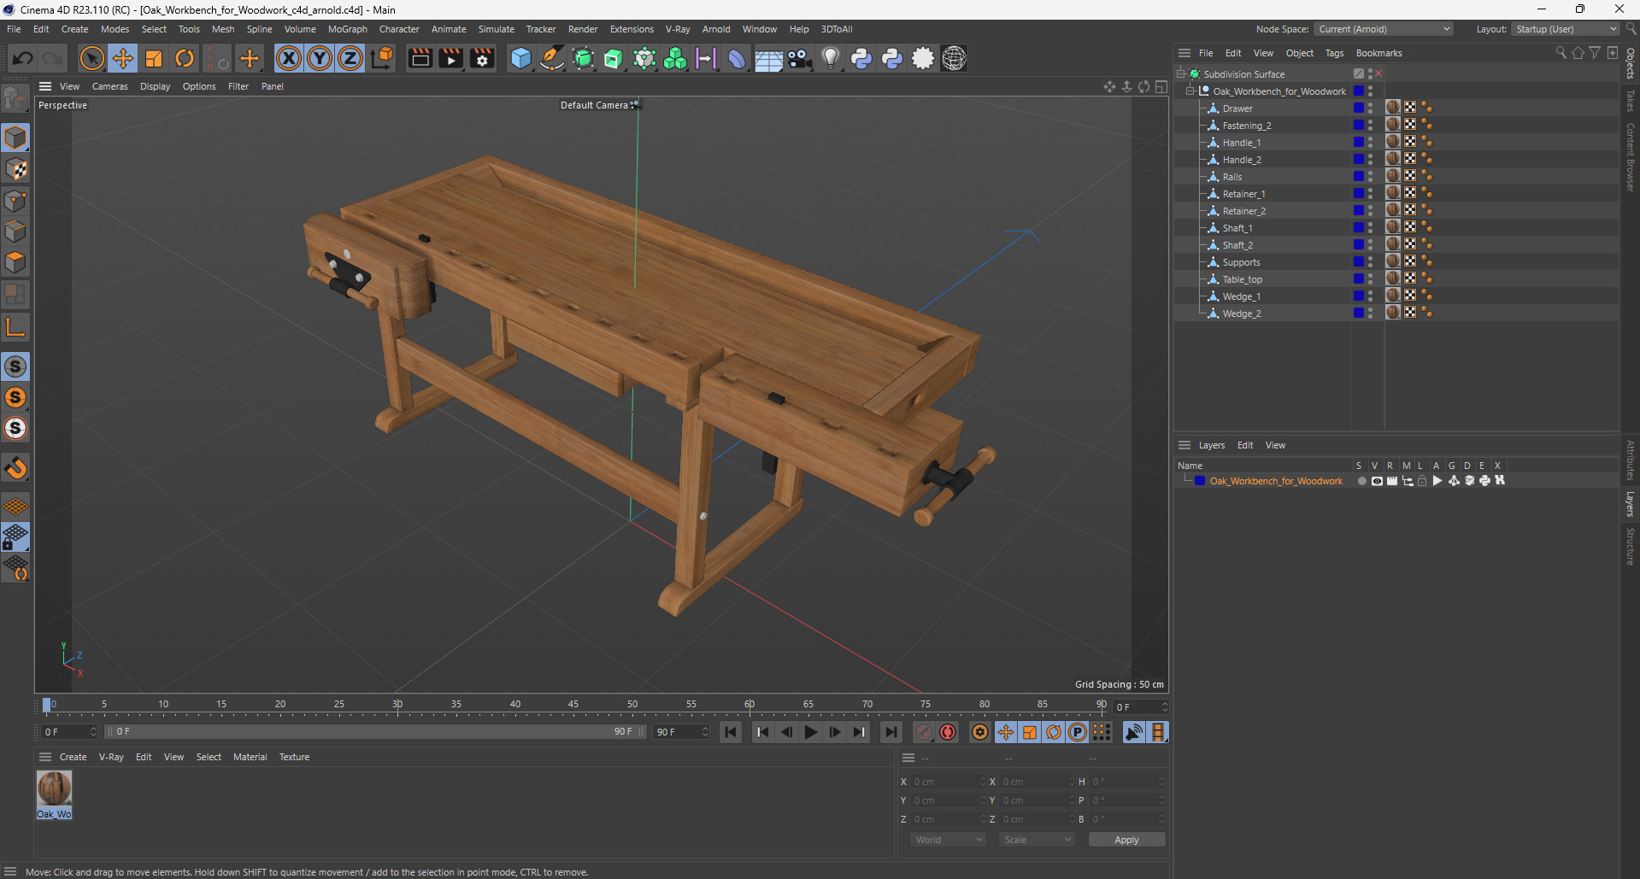Click the Undo arrow icon

click(23, 58)
